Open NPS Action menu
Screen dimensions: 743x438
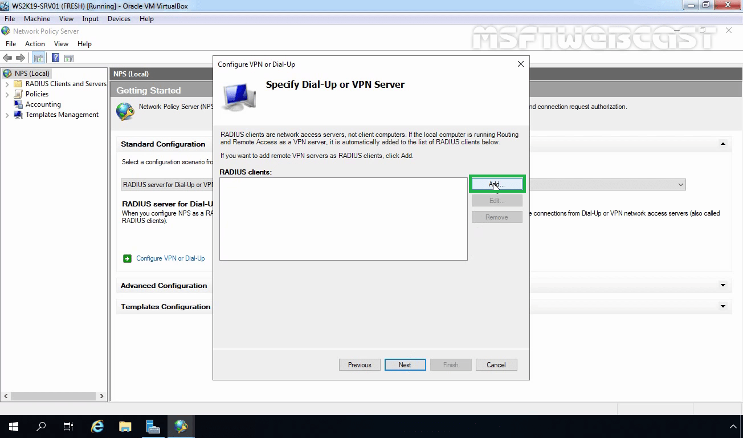(x=35, y=44)
